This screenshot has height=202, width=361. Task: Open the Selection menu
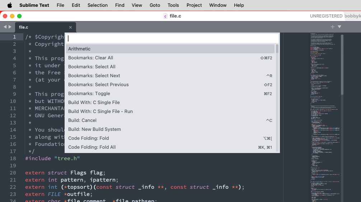click(x=97, y=5)
